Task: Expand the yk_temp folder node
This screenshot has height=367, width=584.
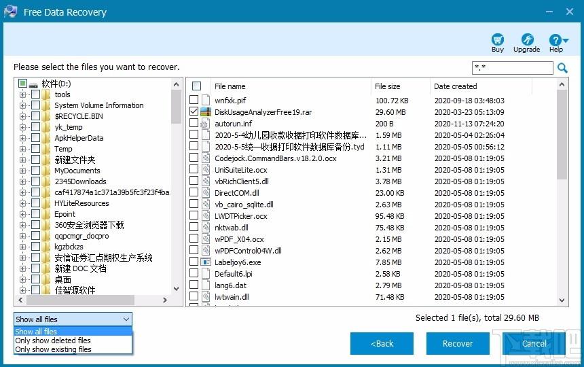Action: coord(22,127)
